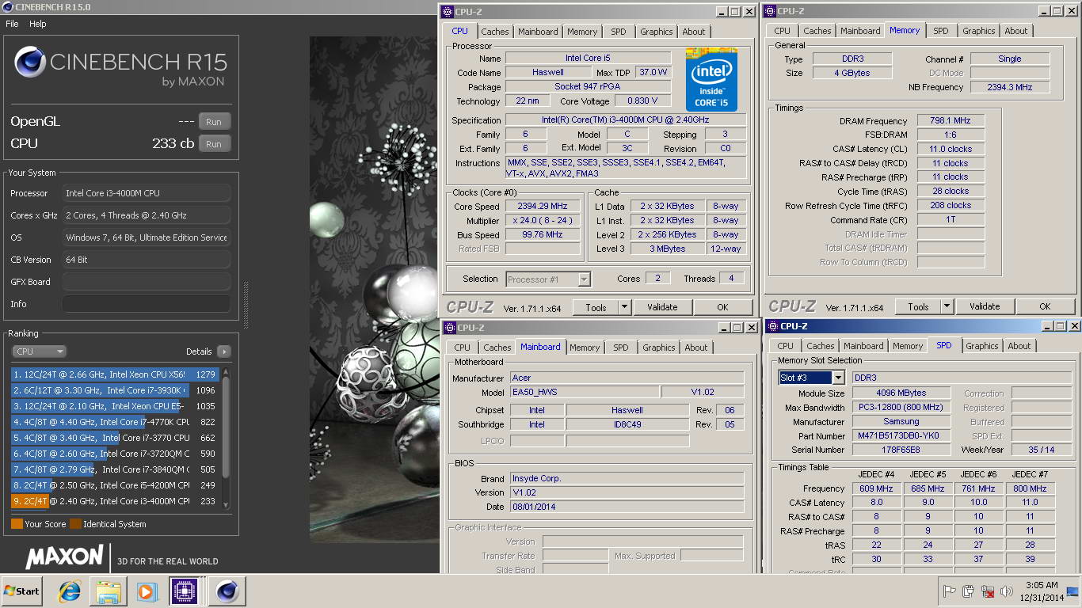This screenshot has width=1082, height=608.
Task: Click the power plug tray icon
Action: (x=968, y=591)
